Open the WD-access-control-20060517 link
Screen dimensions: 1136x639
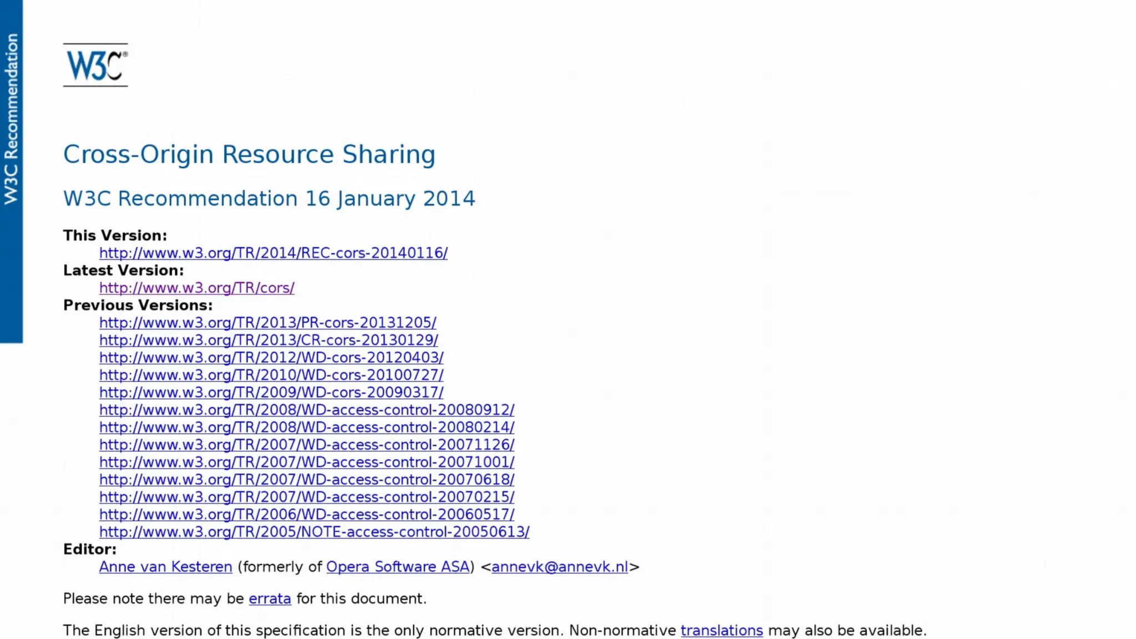coord(307,515)
